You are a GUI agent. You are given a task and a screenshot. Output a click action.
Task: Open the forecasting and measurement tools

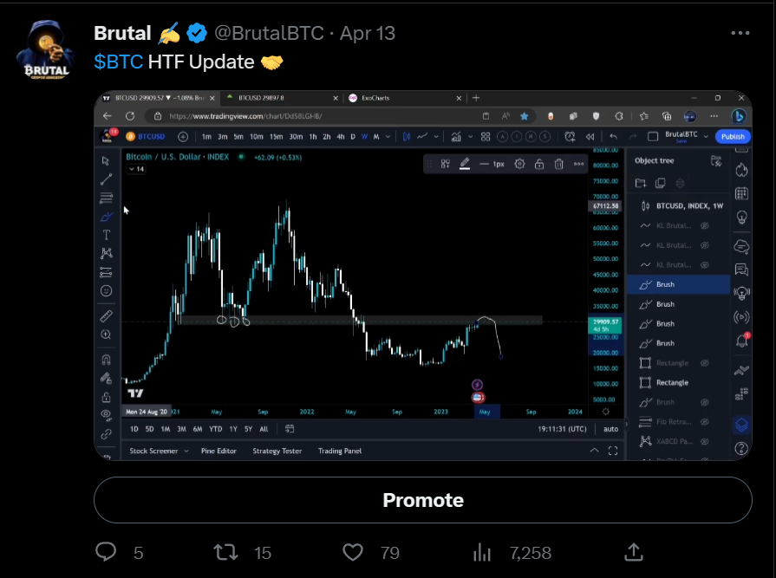[x=106, y=272]
